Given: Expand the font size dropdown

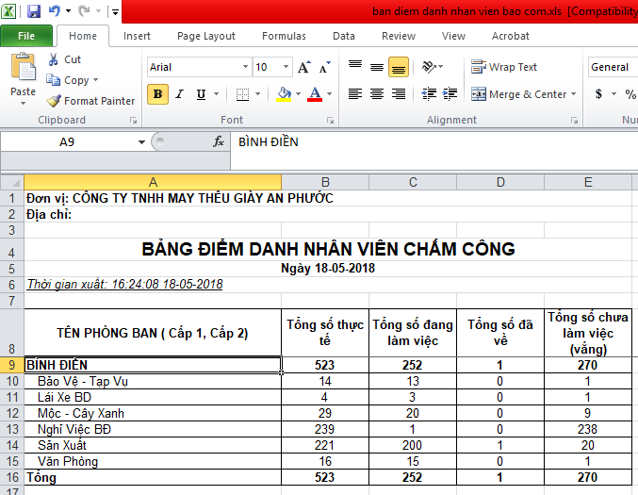Looking at the screenshot, I should coord(286,68).
